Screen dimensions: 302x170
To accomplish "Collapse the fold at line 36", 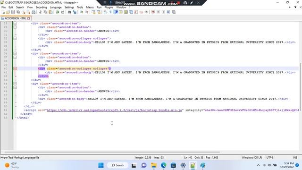I will click(15, 53).
